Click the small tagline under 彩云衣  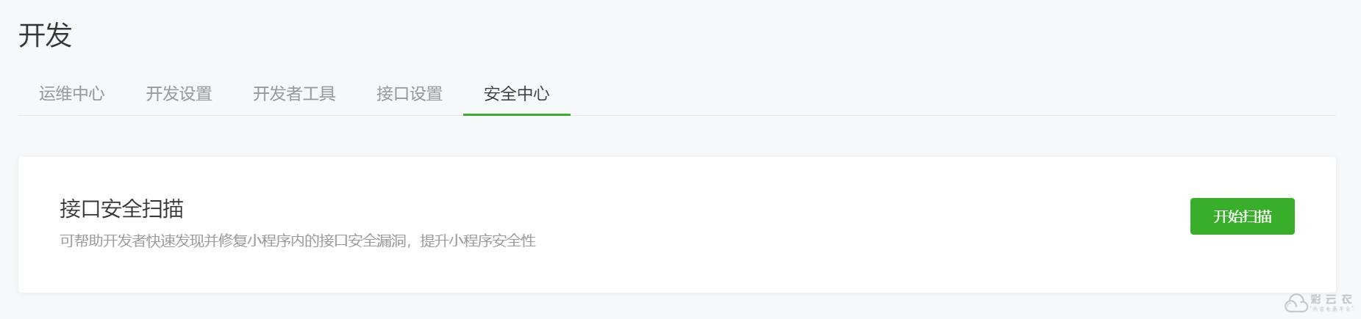point(1332,309)
